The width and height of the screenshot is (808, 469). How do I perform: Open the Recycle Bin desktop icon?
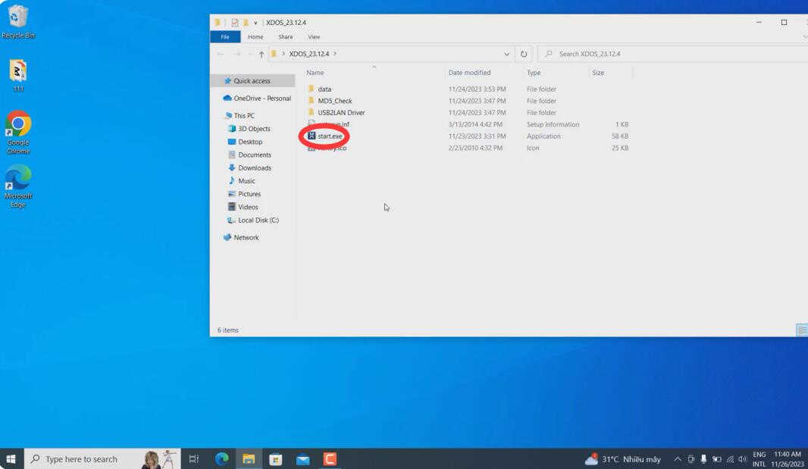[x=18, y=21]
